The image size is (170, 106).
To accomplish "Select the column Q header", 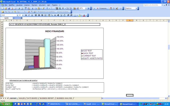I will pos(130,20).
